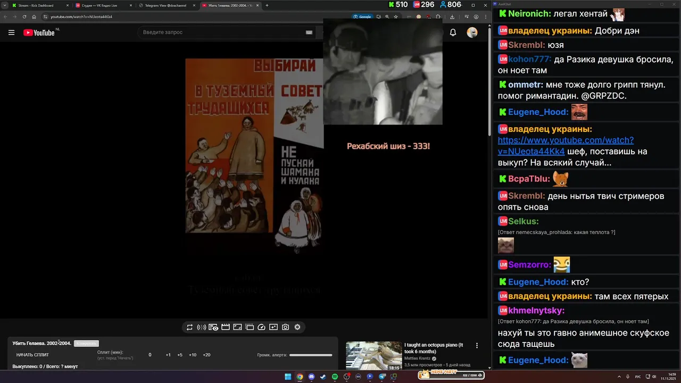Image resolution: width=681 pixels, height=383 pixels.
Task: Click the MEME PARTY doge widget
Action: point(451,375)
